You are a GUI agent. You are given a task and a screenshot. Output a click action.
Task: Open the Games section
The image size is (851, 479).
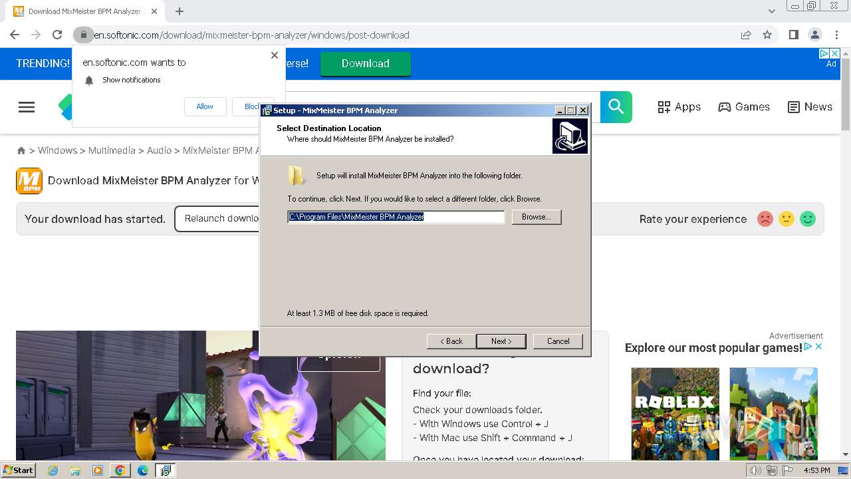[x=744, y=107]
